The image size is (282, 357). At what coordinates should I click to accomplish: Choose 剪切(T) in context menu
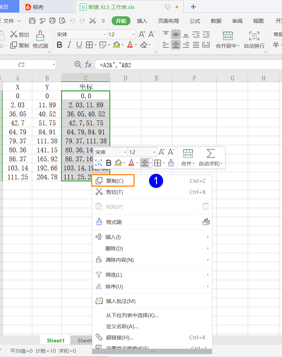pyautogui.click(x=152, y=192)
